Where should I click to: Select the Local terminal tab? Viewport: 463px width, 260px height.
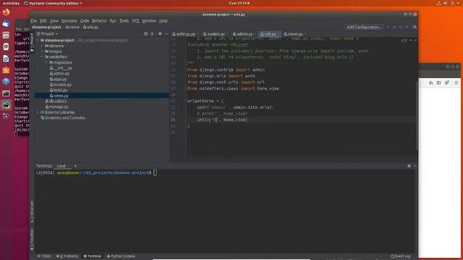pyautogui.click(x=61, y=166)
